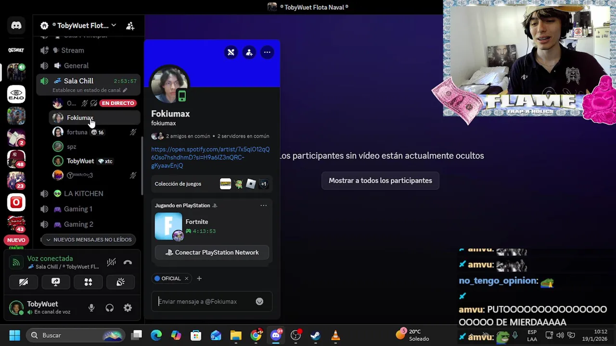
Task: Select TobyWuet in voice participant list
Action: click(95, 161)
